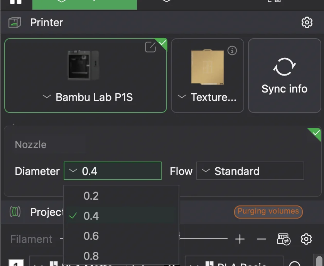
Task: Add a filament with plus icon
Action: pos(240,239)
